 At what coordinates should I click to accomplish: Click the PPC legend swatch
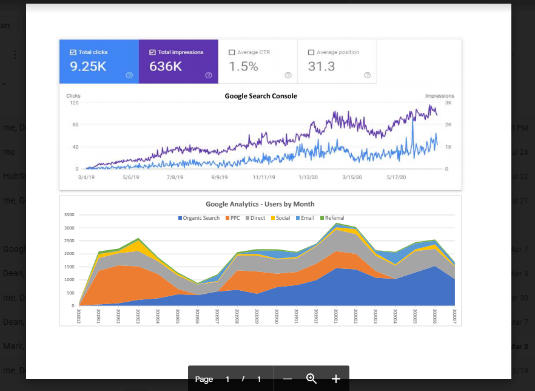(227, 218)
